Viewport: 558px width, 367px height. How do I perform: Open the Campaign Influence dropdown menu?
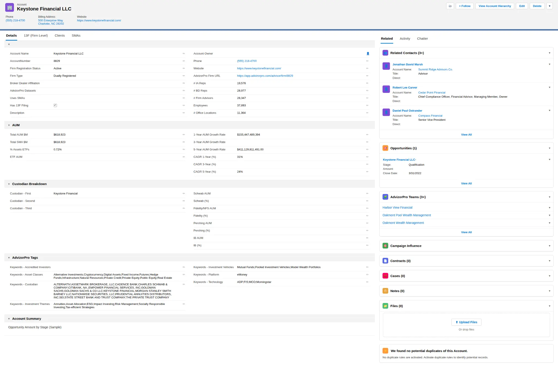[x=550, y=246]
